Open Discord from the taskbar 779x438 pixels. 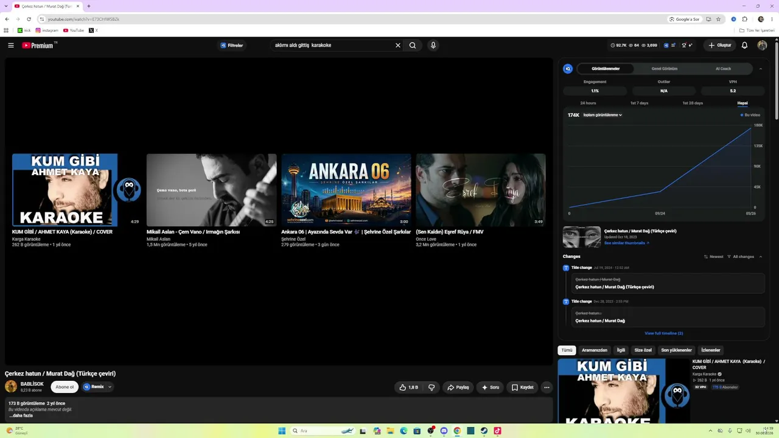pyautogui.click(x=444, y=431)
